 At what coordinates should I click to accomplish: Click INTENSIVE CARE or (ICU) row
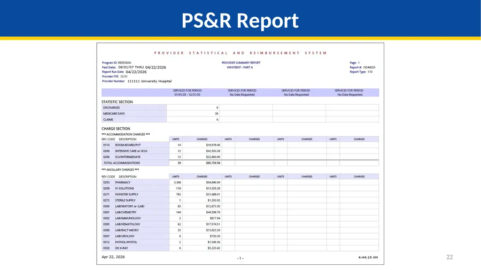pyautogui.click(x=240, y=151)
